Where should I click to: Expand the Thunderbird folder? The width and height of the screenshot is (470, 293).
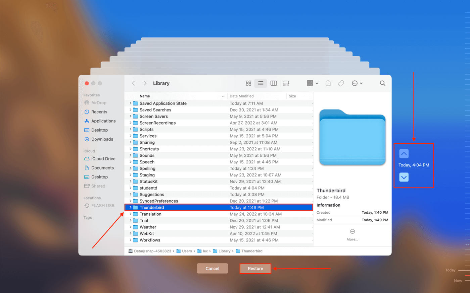coord(130,208)
